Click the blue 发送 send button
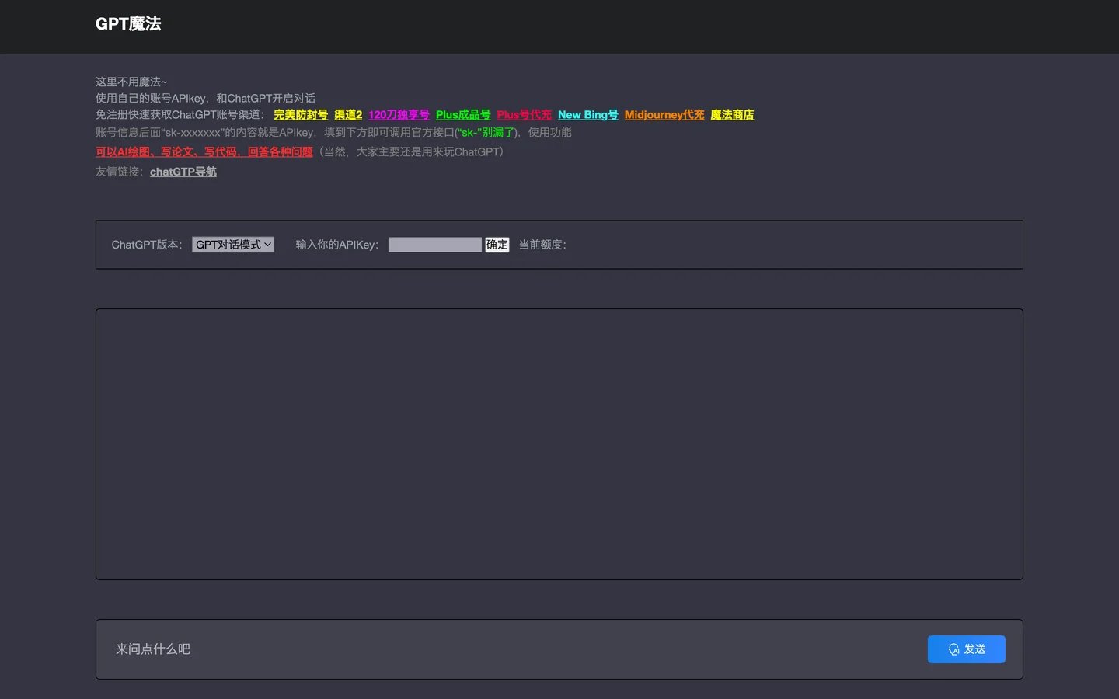The height and width of the screenshot is (699, 1119). click(x=967, y=649)
